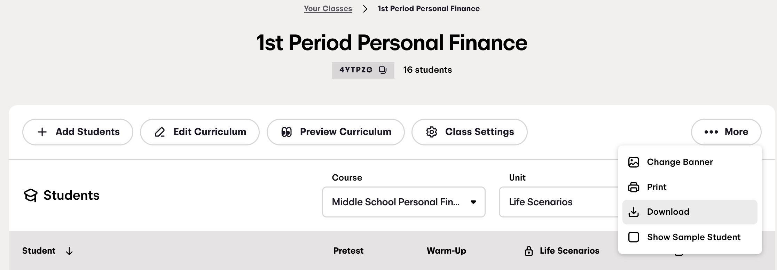
Task: Click the three-dots icon on More
Action: (x=711, y=132)
